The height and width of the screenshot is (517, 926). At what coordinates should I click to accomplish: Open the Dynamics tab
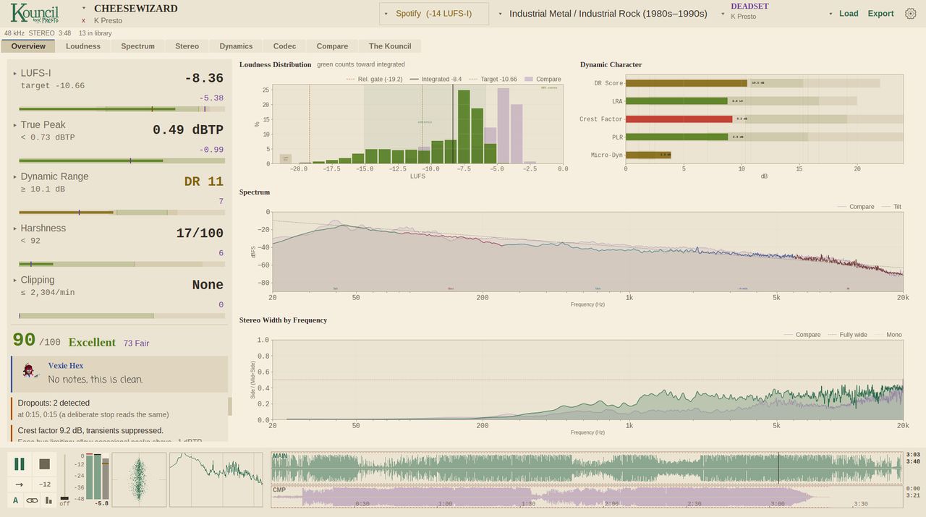click(x=236, y=46)
